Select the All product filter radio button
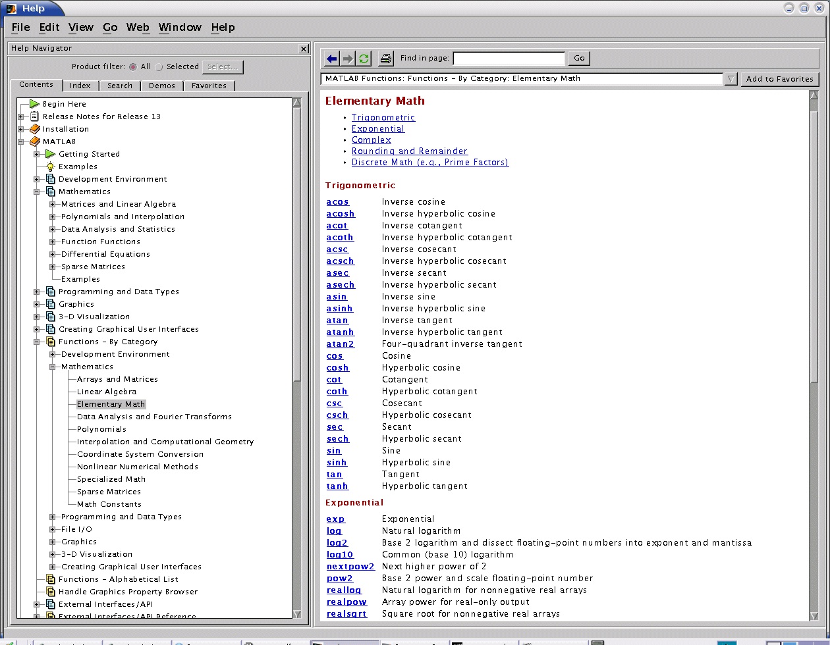The height and width of the screenshot is (645, 830). [133, 67]
